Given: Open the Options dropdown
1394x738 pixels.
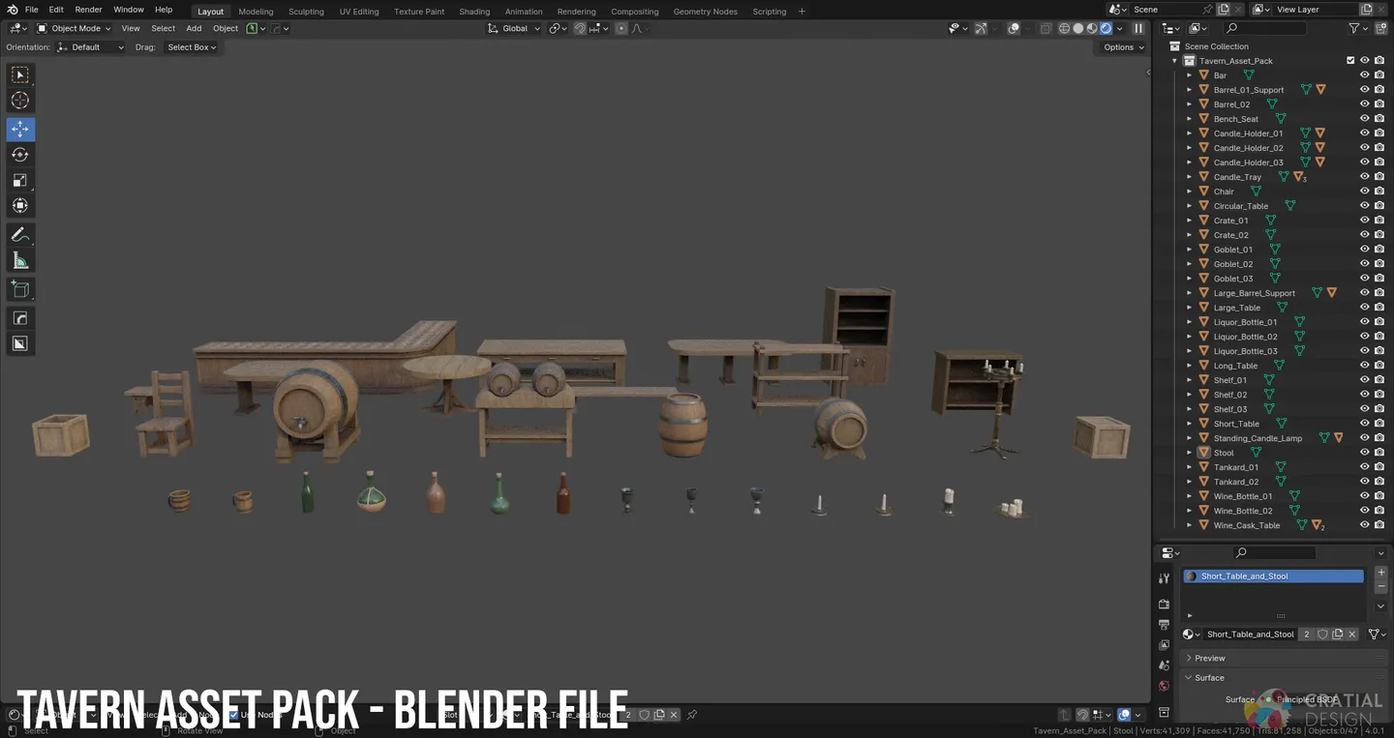Looking at the screenshot, I should [1123, 46].
